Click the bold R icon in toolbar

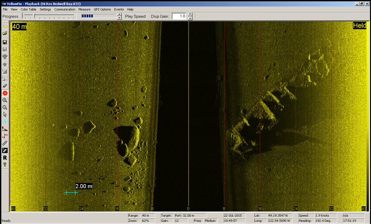click(5, 158)
